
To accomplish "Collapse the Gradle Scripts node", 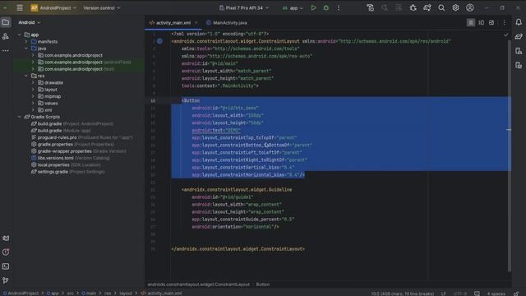I will (x=19, y=117).
